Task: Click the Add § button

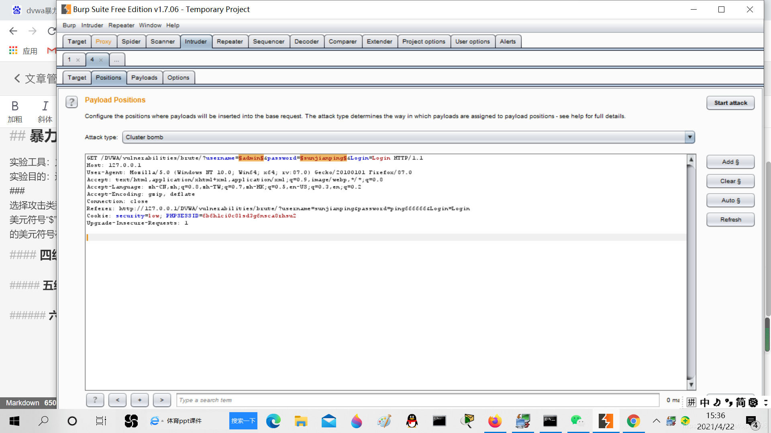Action: pos(730,162)
